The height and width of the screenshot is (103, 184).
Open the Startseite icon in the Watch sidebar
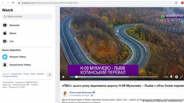pos(5,25)
